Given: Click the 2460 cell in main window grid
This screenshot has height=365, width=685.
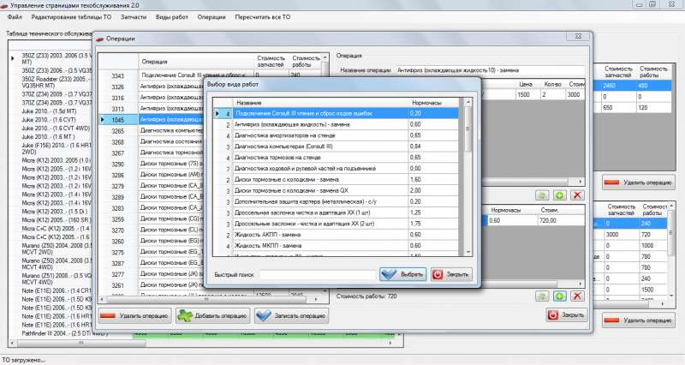Looking at the screenshot, I should (618, 86).
